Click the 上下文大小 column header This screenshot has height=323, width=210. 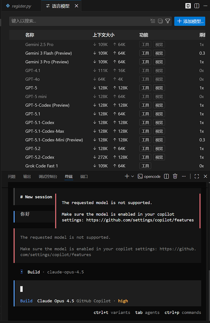coord(103,35)
